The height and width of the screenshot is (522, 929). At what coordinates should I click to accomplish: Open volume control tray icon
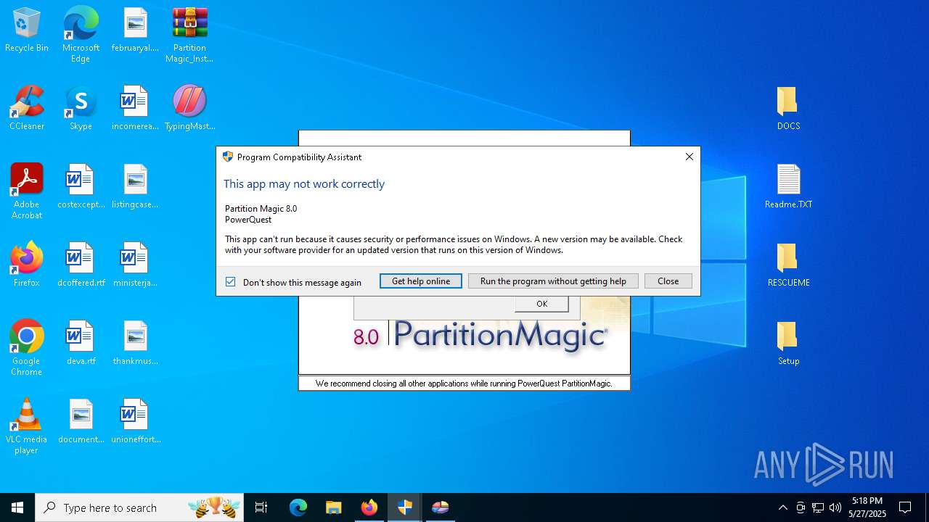[x=835, y=507]
